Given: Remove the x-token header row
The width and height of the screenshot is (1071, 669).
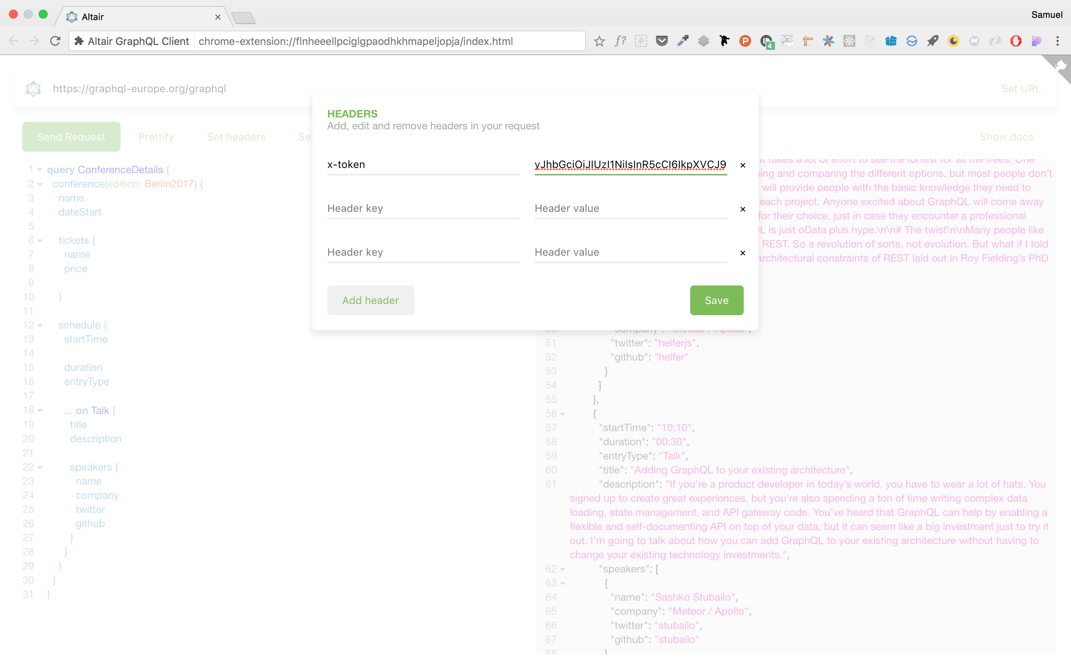Looking at the screenshot, I should 742,165.
